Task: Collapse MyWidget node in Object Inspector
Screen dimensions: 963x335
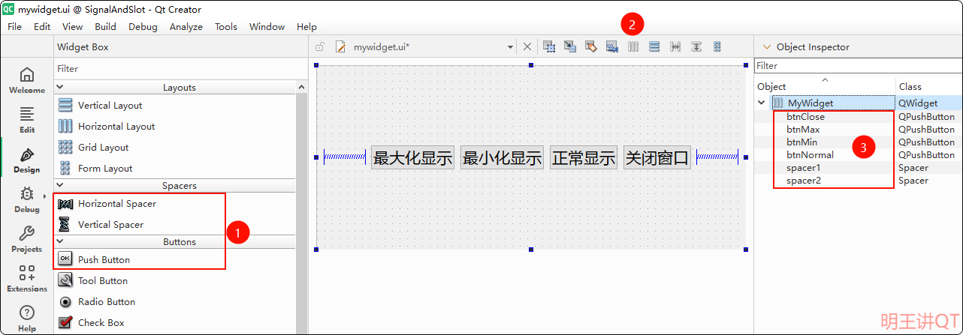Action: point(762,103)
